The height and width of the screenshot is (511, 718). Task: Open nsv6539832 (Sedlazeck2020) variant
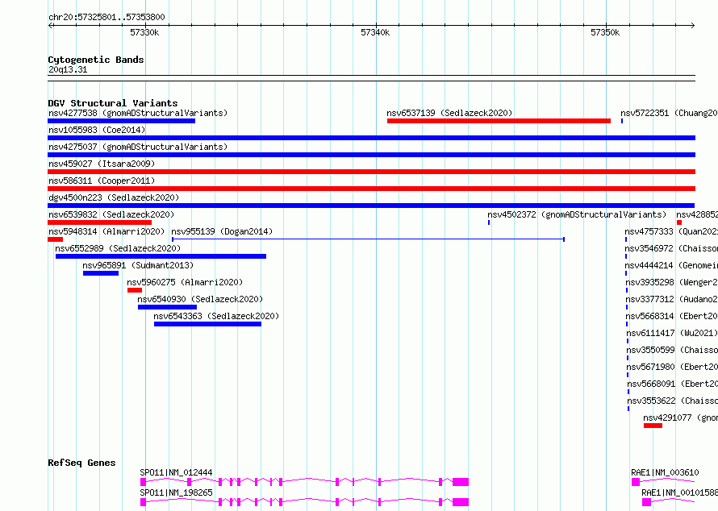[x=111, y=214]
